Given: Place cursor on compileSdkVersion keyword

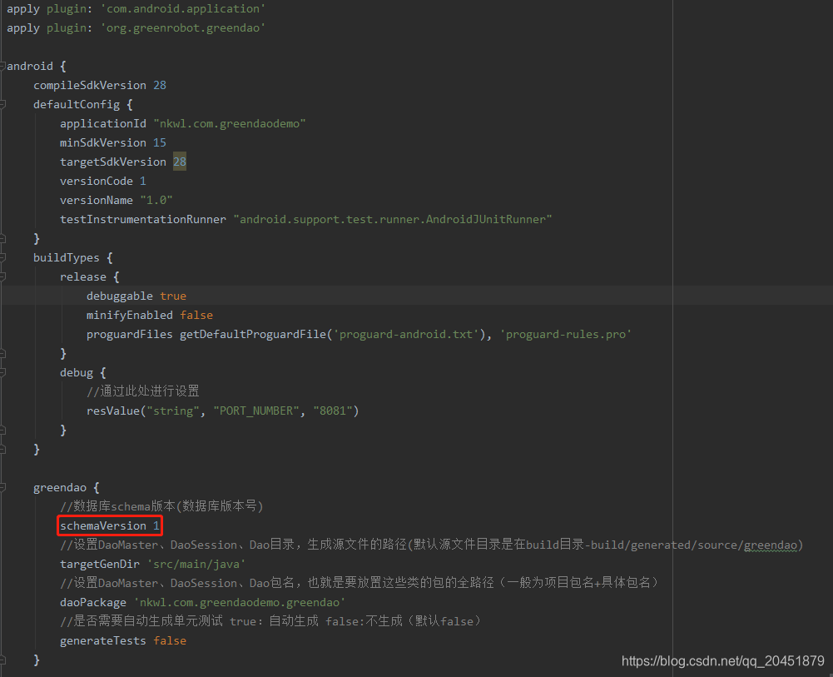Looking at the screenshot, I should (90, 85).
